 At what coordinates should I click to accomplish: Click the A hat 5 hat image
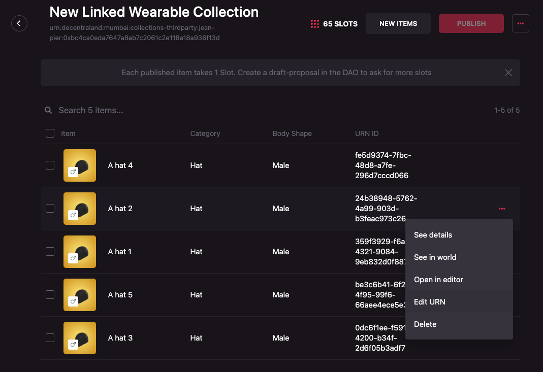81,293
